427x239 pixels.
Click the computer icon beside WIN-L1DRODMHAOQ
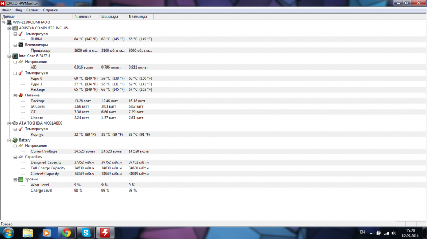[9, 22]
